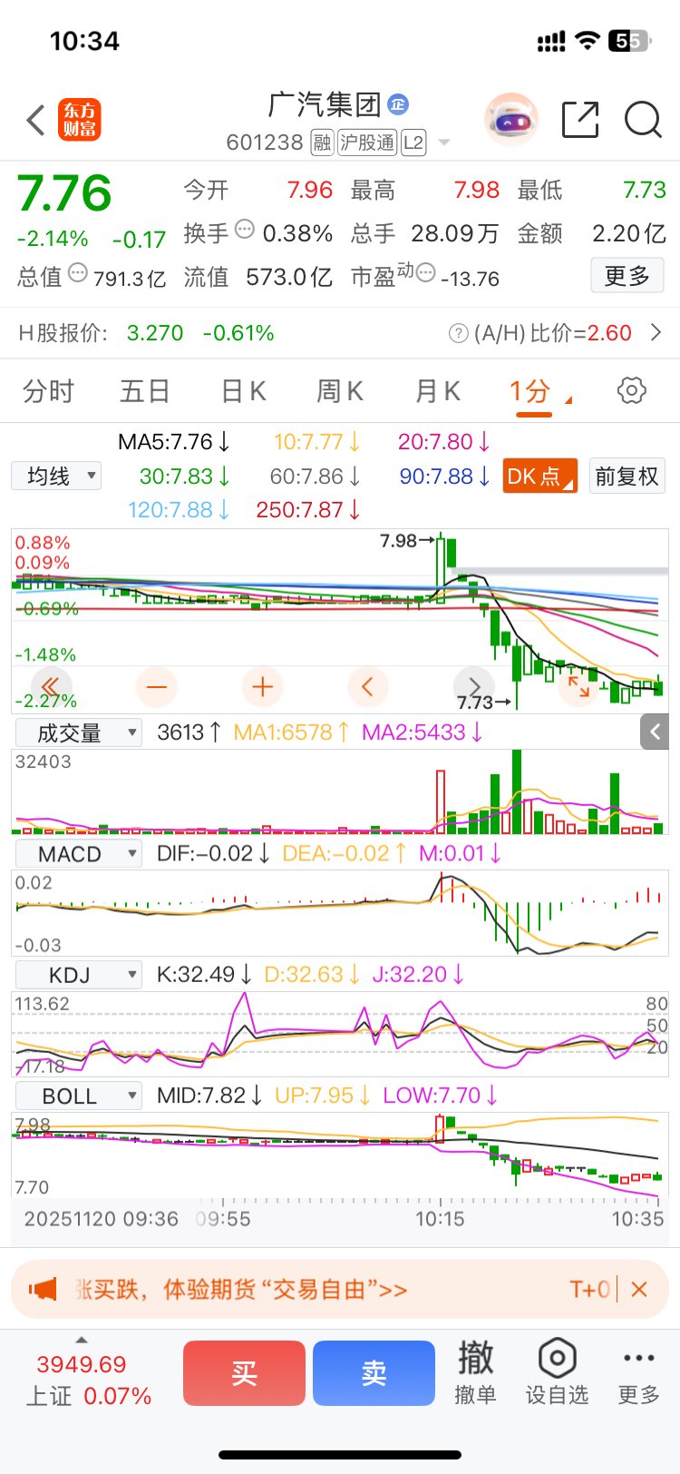This screenshot has height=1474, width=680.
Task: Open the BOLL indicator dropdown
Action: click(x=79, y=1096)
